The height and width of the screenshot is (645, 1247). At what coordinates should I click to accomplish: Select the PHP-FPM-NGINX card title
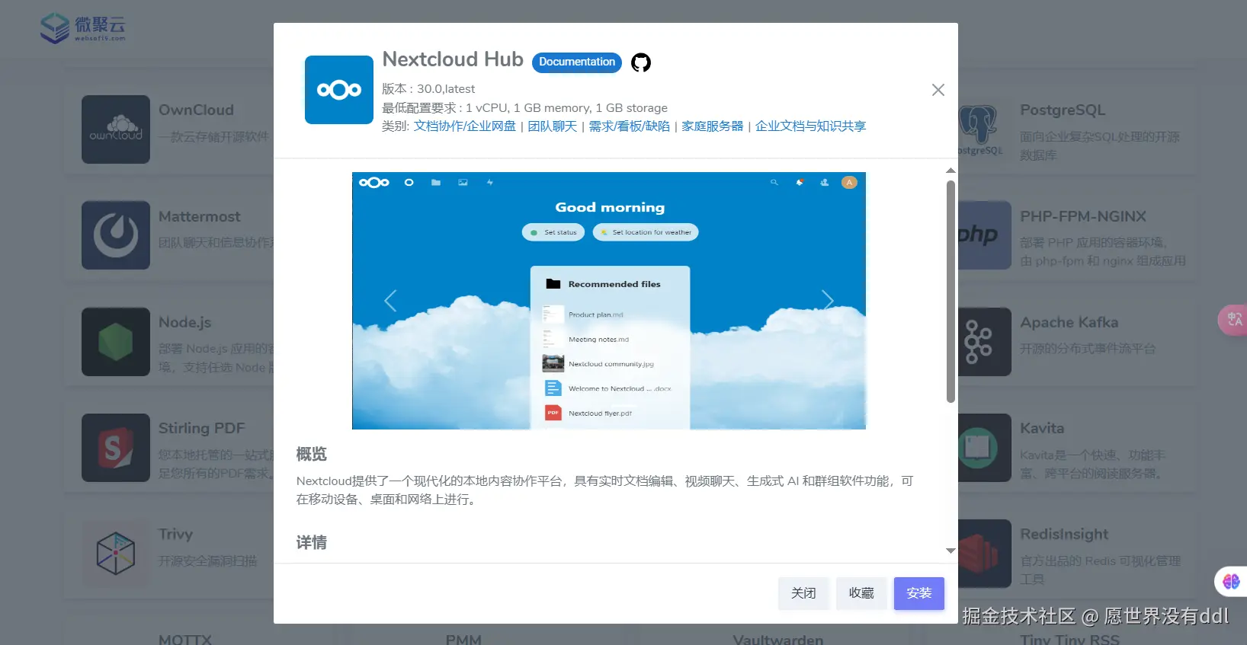[x=1083, y=217]
